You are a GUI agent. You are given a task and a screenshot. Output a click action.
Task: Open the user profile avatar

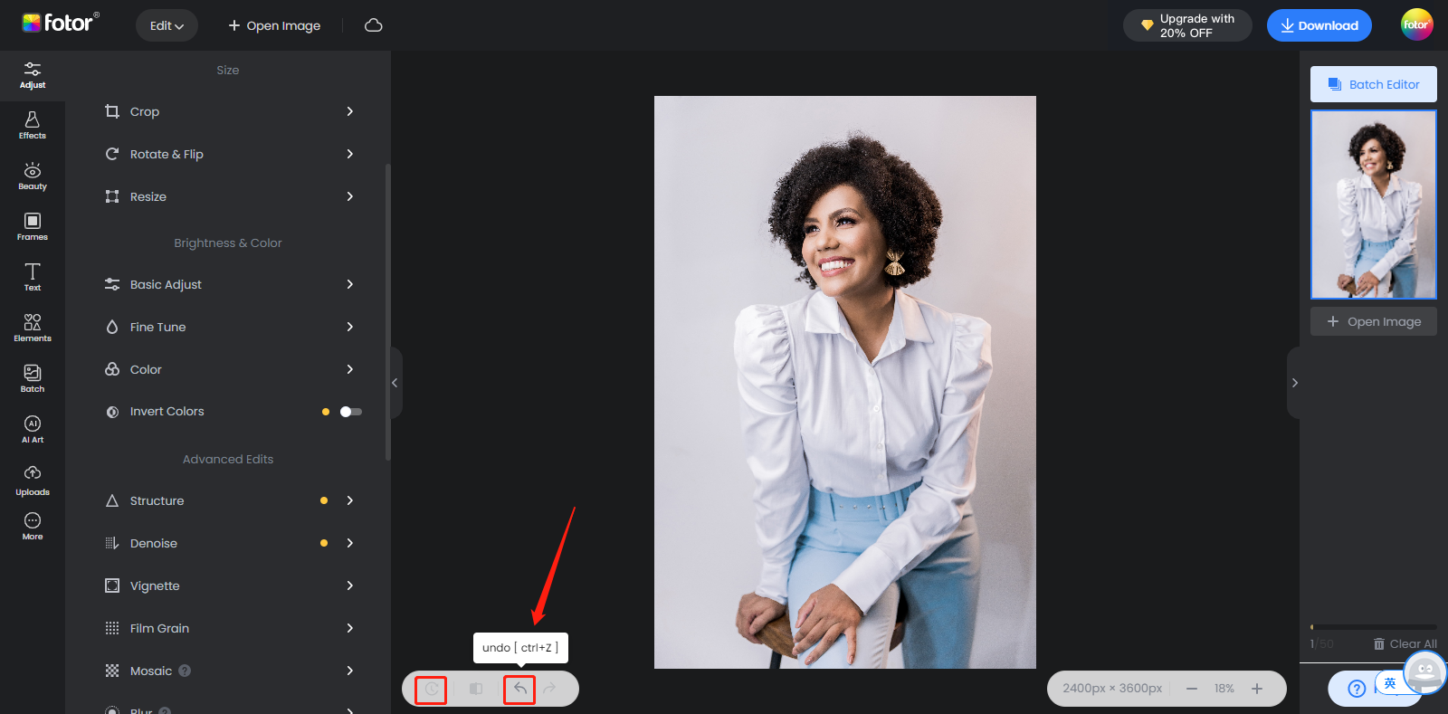click(x=1416, y=24)
